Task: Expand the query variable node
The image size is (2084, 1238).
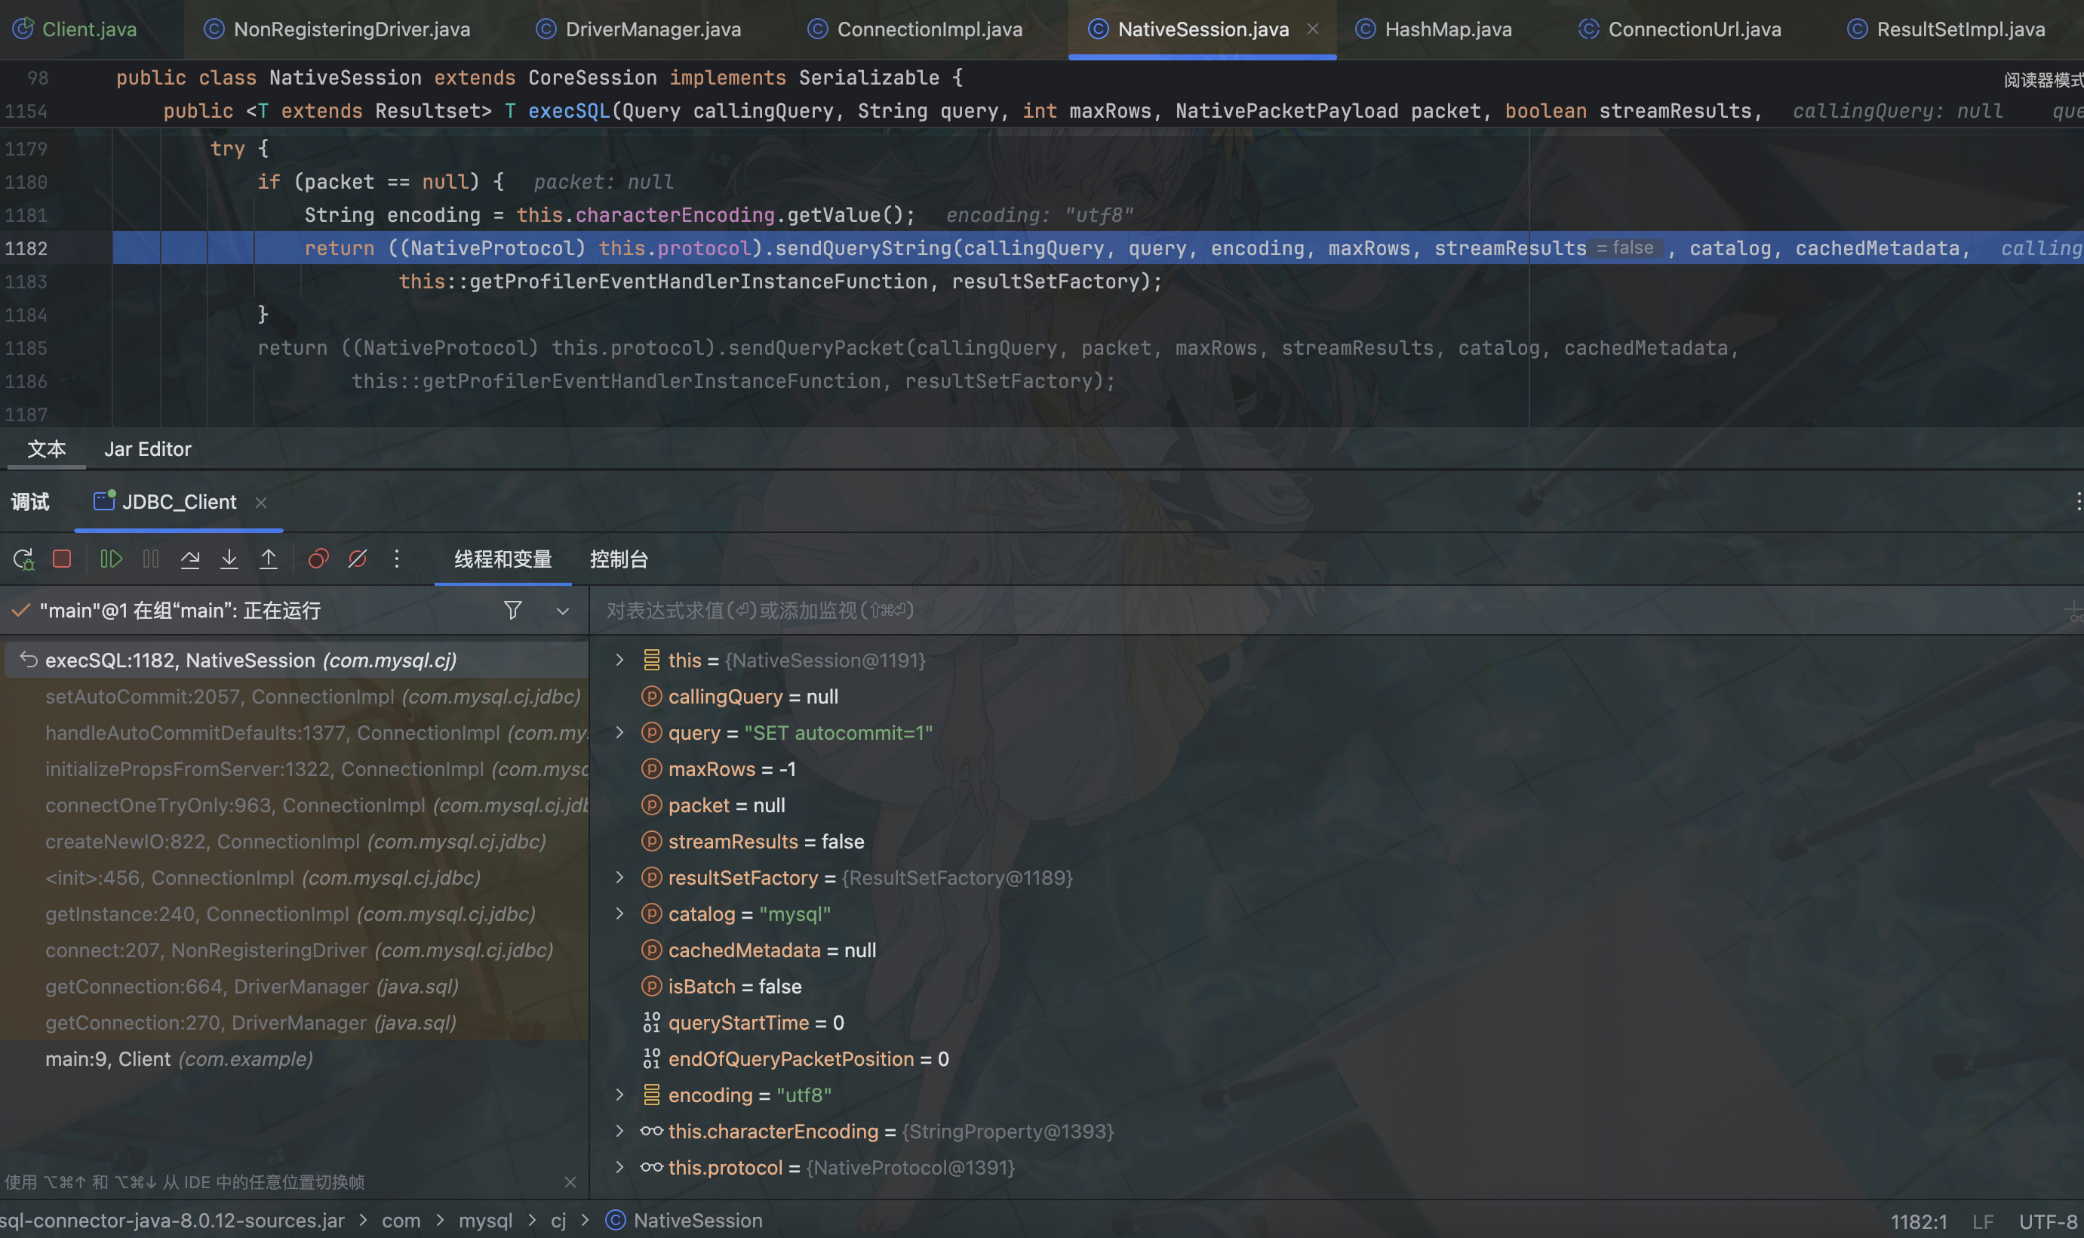Action: click(x=619, y=732)
